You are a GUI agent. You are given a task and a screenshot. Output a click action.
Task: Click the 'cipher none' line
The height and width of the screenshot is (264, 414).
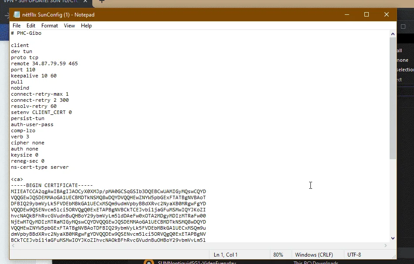(28, 143)
